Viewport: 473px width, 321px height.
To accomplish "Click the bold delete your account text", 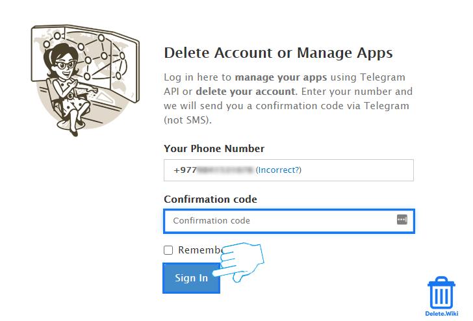I will pos(246,92).
